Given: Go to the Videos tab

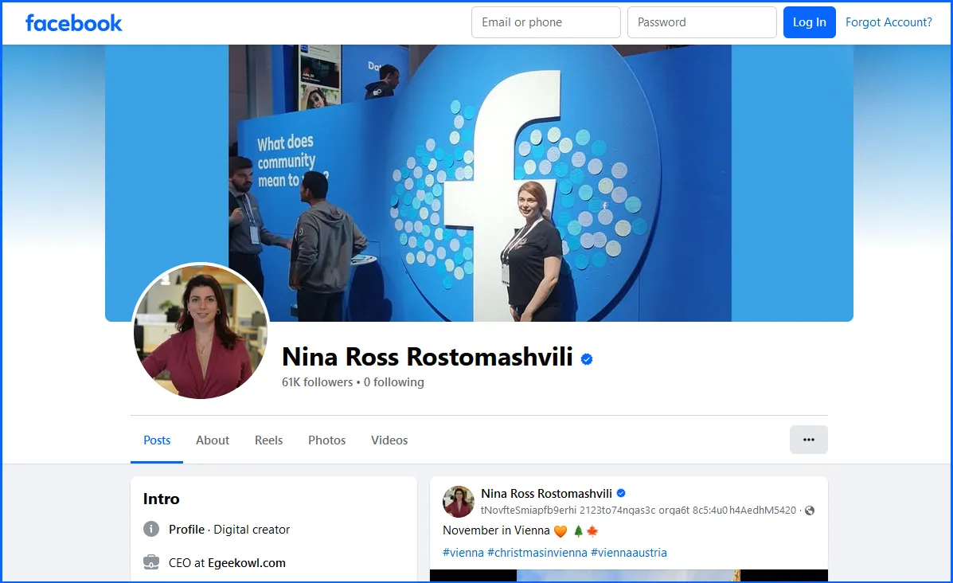Looking at the screenshot, I should [x=389, y=440].
